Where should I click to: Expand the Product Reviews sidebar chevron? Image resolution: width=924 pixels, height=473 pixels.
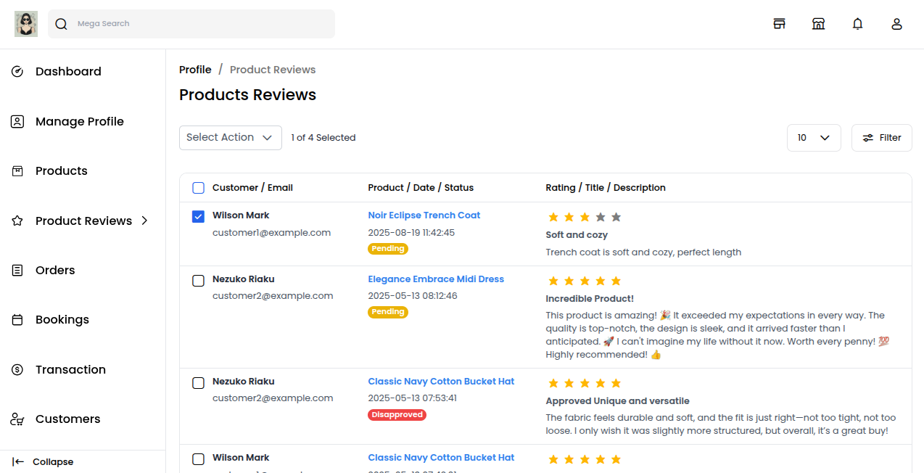[144, 221]
